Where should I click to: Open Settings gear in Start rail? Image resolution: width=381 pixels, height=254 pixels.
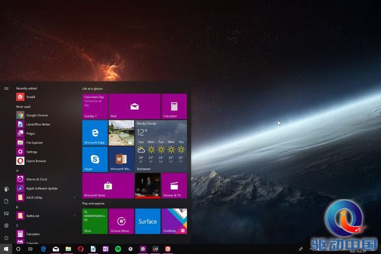pyautogui.click(x=6, y=226)
